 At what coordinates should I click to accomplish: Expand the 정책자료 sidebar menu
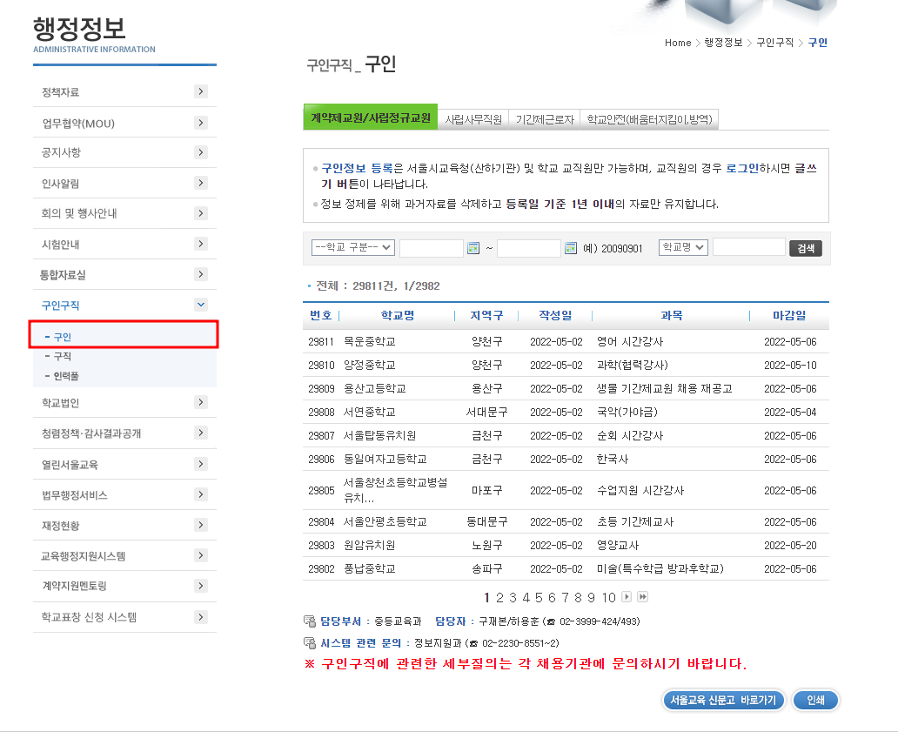[x=200, y=91]
